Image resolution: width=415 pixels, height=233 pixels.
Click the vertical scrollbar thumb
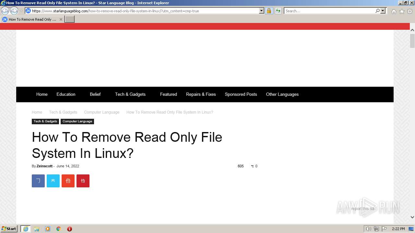point(412,41)
